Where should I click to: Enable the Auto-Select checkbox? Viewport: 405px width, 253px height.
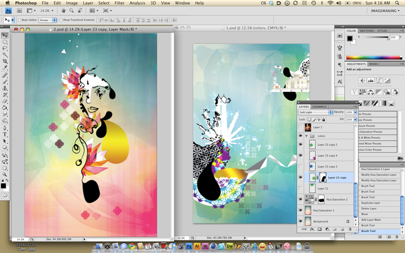click(20, 20)
